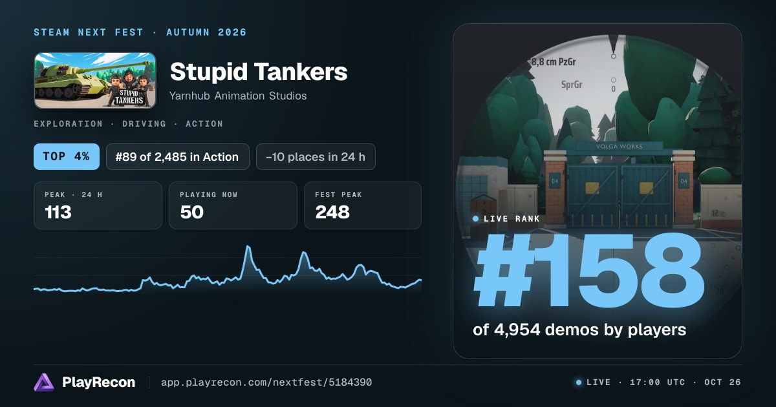The width and height of the screenshot is (776, 407).
Task: Click the Fest Peak card showing 248
Action: (x=363, y=205)
